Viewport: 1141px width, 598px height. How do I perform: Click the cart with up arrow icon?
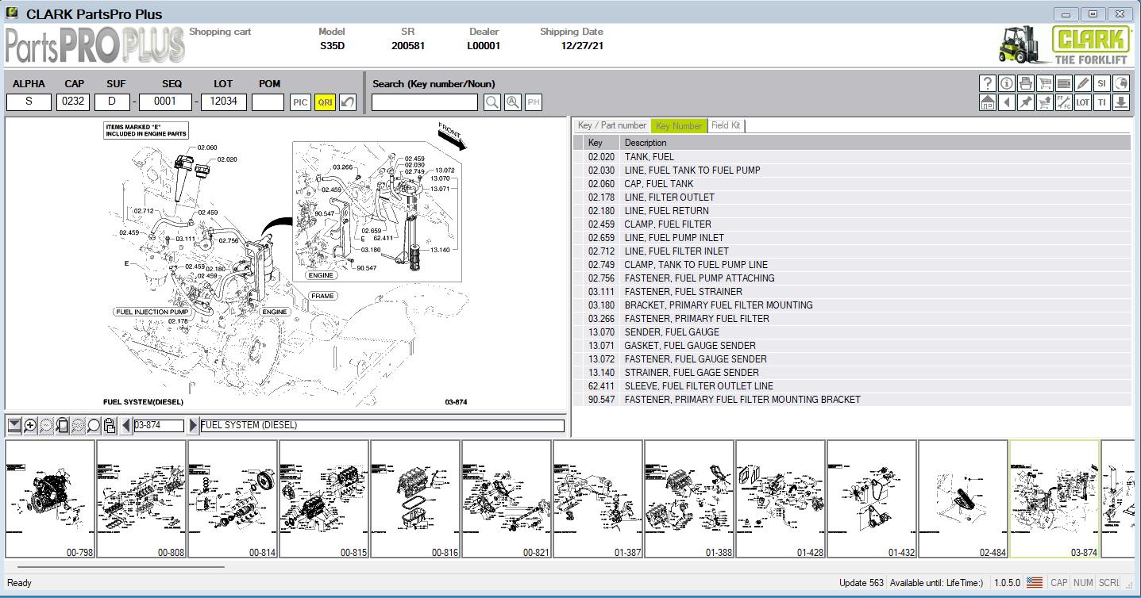[x=1044, y=102]
